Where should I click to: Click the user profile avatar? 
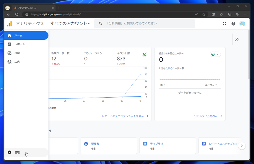pos(242,24)
